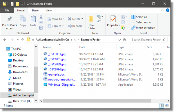Select the file _DSC1881.jpg

57,59
